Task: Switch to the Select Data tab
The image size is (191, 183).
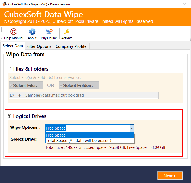Action: tap(13, 46)
